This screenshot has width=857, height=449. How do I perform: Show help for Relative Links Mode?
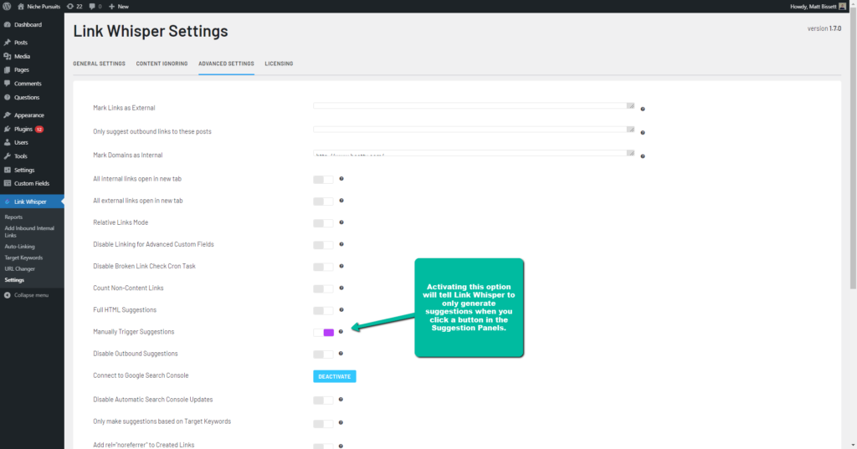pos(341,222)
